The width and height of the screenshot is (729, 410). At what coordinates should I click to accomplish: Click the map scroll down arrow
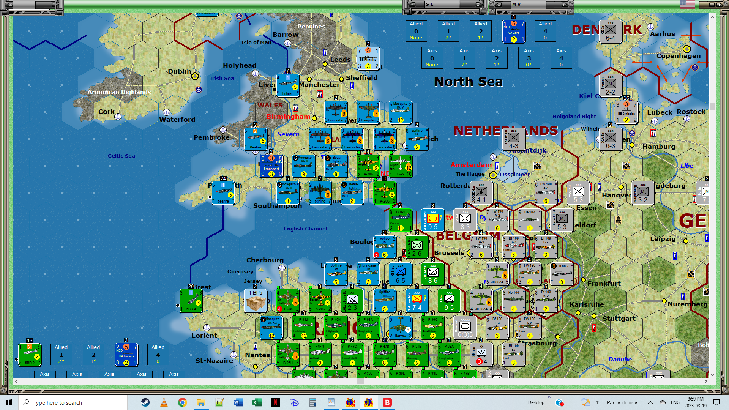(x=712, y=375)
